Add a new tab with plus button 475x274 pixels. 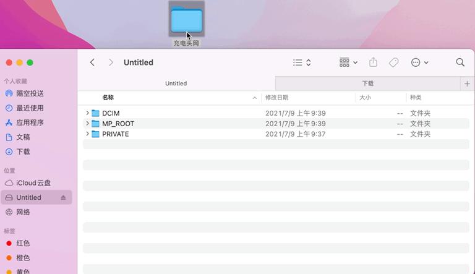467,83
